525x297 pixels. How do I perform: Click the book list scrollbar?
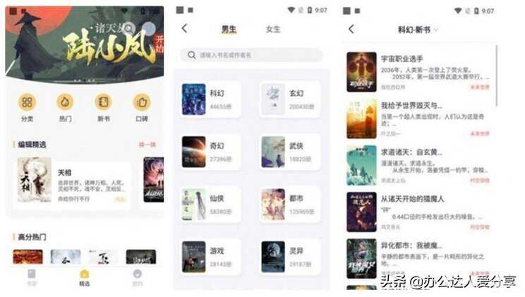click(496, 76)
